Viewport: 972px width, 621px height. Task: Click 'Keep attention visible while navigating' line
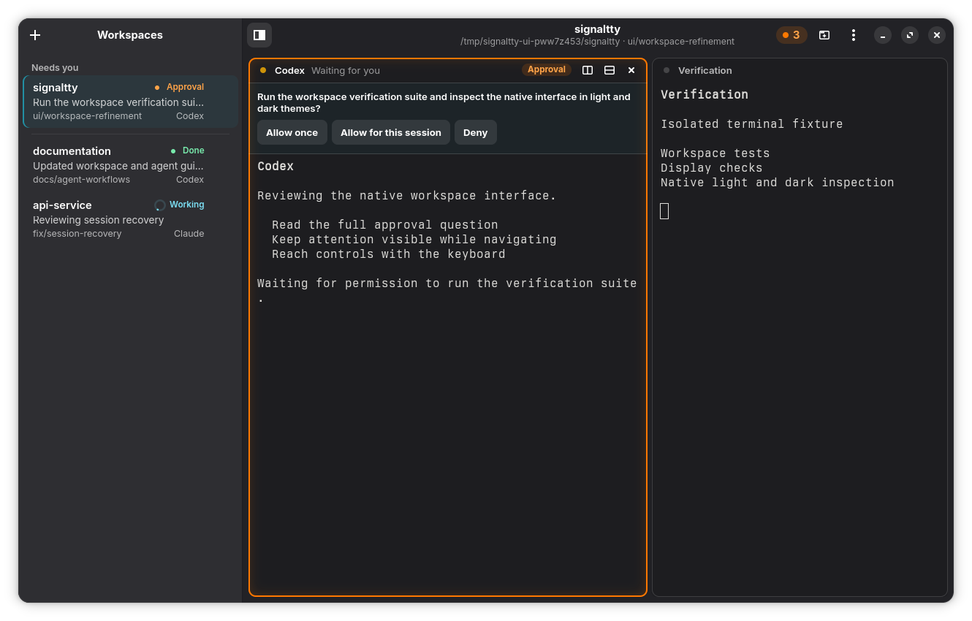tap(414, 240)
